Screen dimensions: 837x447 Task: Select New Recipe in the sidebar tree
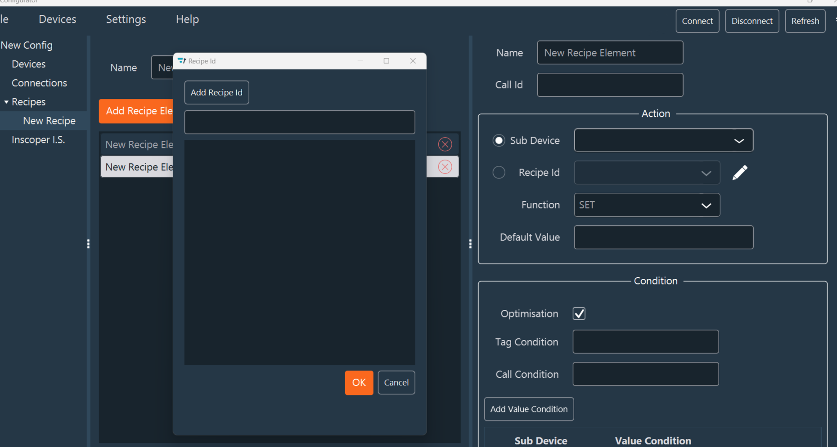point(49,121)
